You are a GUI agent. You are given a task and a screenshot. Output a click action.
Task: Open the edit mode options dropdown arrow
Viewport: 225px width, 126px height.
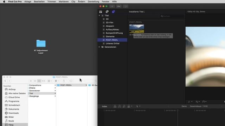coord(131,106)
